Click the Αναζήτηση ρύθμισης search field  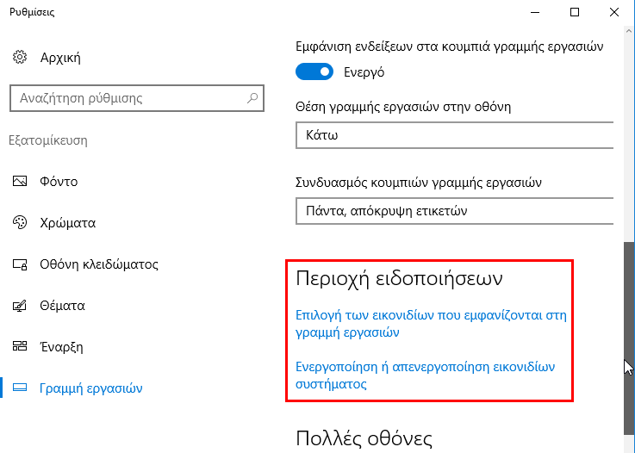137,98
